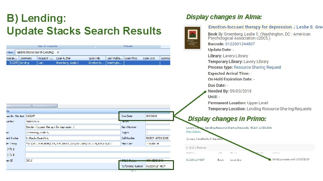Click the Max Cost field
The height and width of the screenshot is (181, 323).
tap(158, 144)
